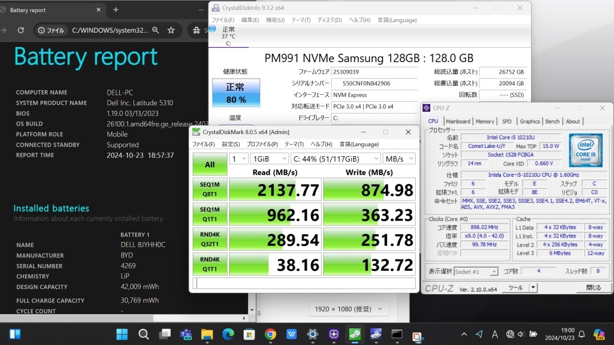Viewport: 614px width, 345px height.
Task: Open CrystalDiskMark 設定(S) menu
Action: pos(231,144)
